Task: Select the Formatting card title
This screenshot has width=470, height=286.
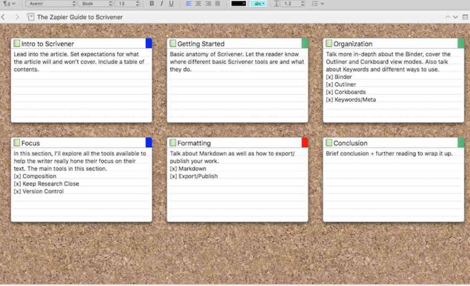Action: tap(194, 143)
